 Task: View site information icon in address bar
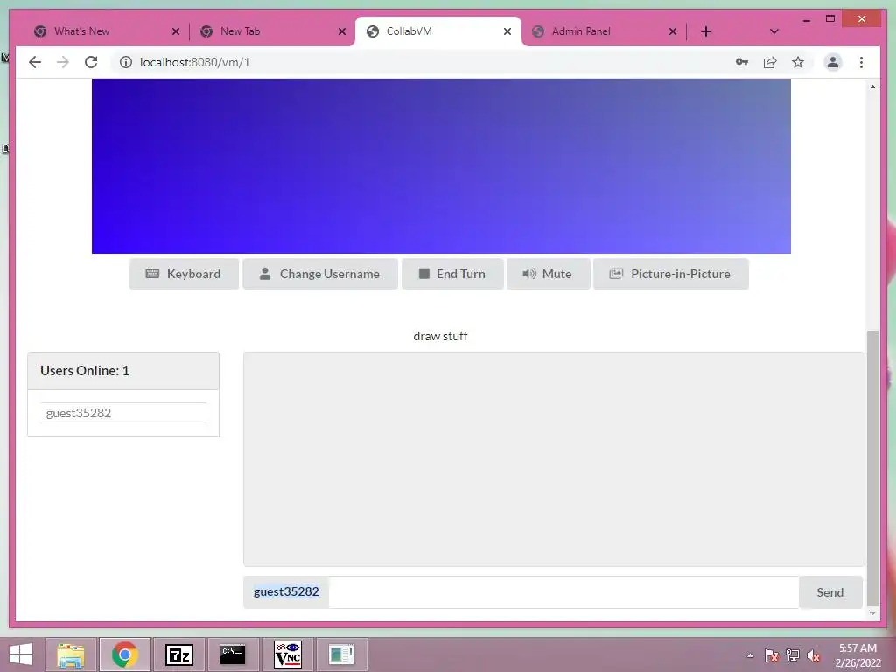[x=126, y=62]
